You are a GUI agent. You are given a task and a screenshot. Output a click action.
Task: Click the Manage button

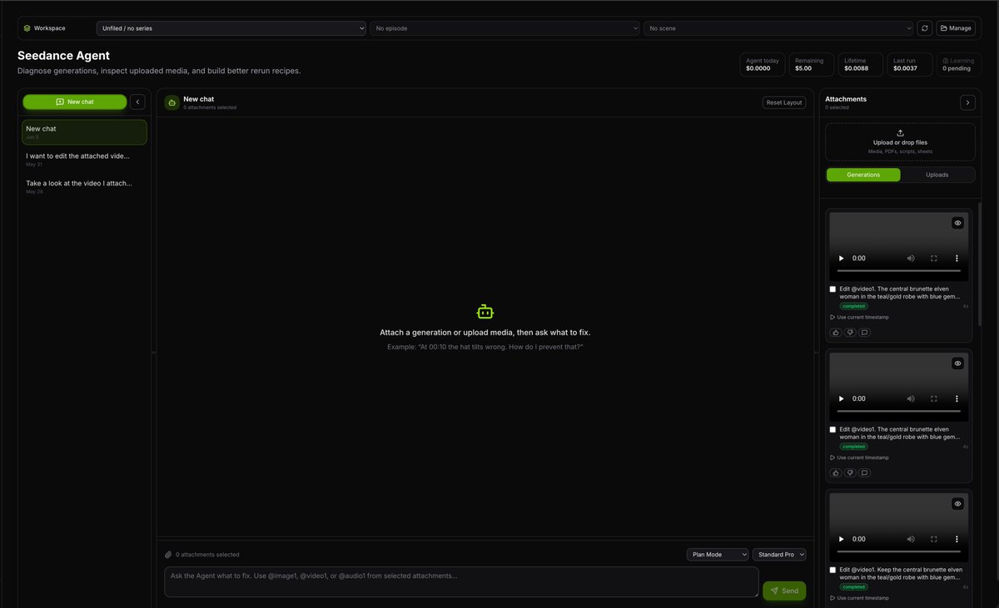click(x=956, y=28)
